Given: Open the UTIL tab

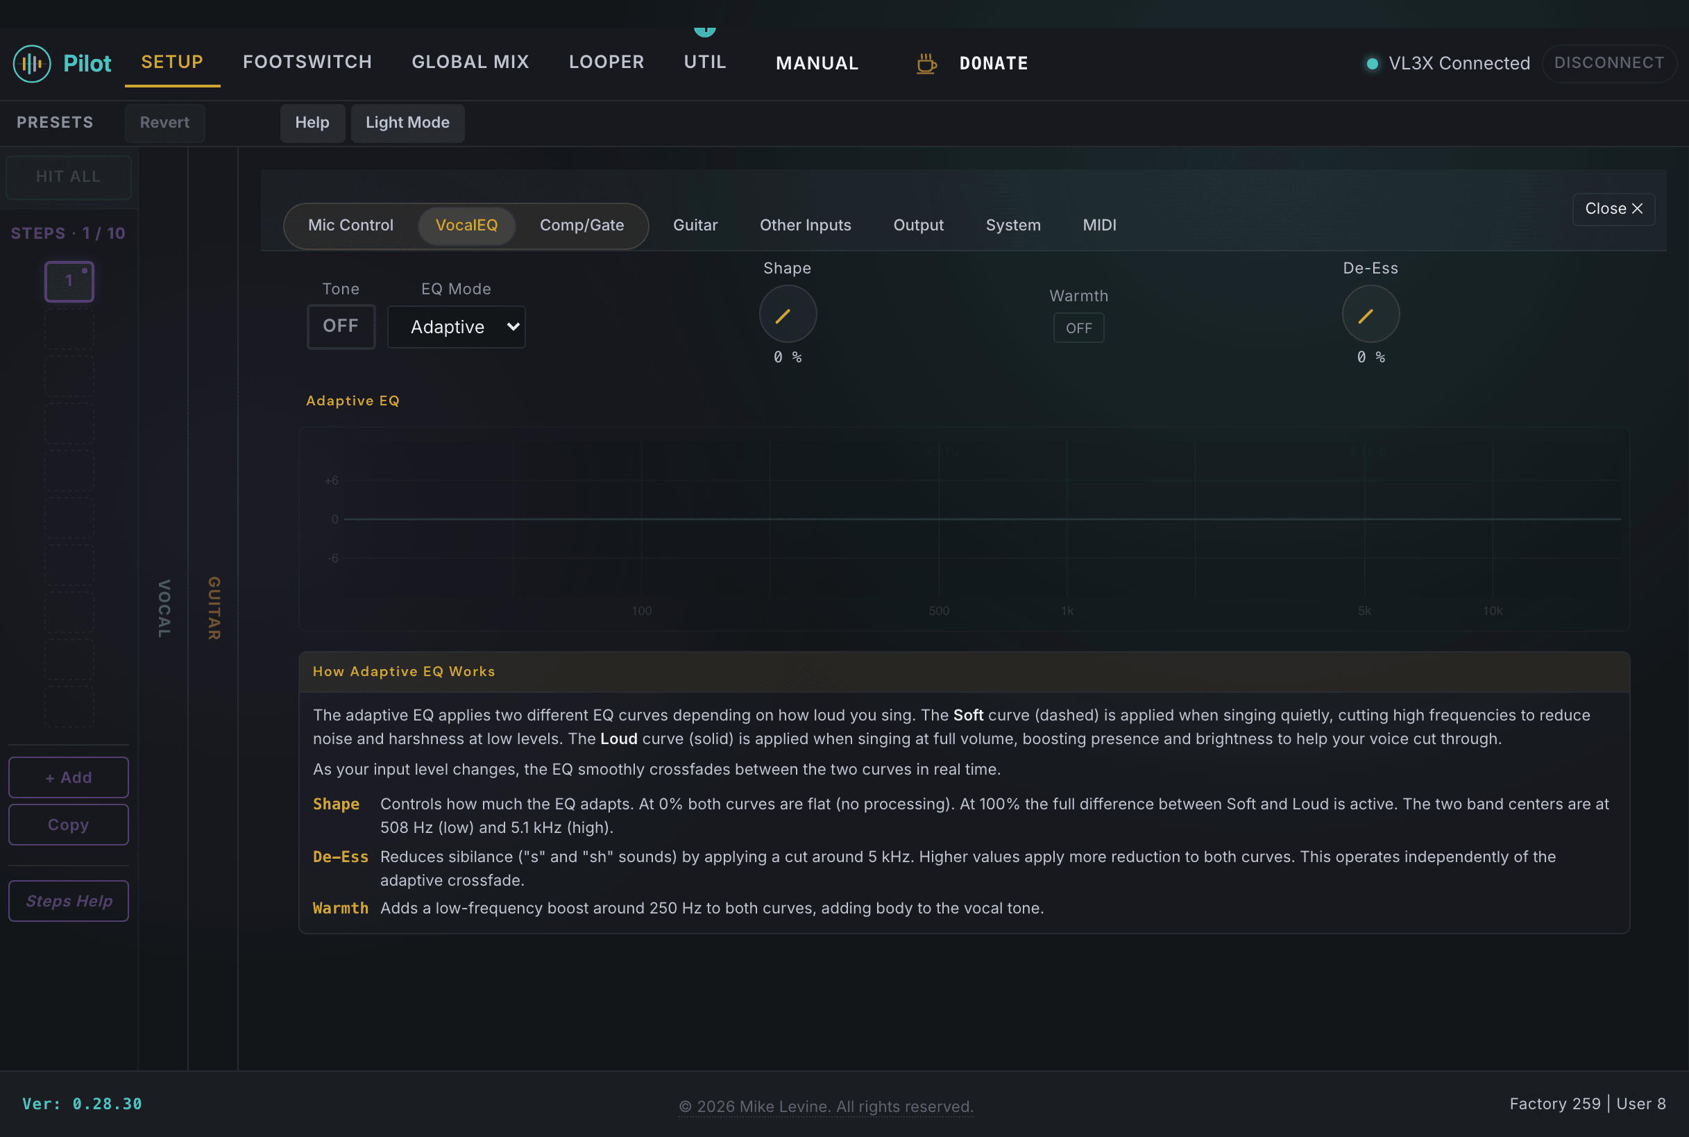Looking at the screenshot, I should click(x=705, y=62).
